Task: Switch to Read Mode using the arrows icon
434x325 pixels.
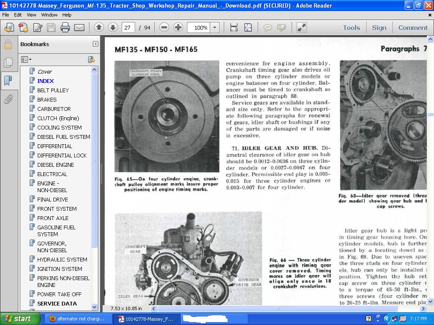Action: click(301, 28)
